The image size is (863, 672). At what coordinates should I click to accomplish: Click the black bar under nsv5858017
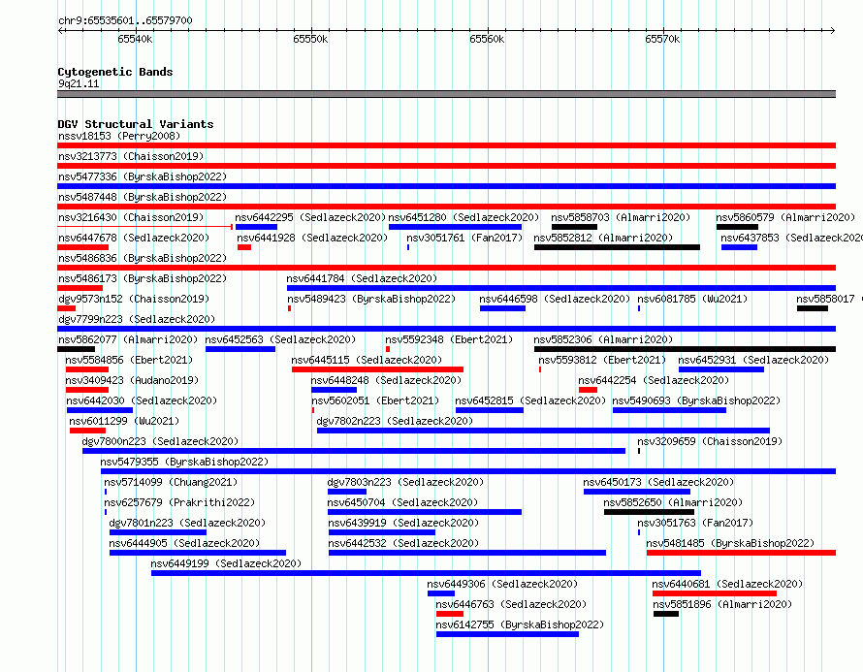click(x=813, y=308)
